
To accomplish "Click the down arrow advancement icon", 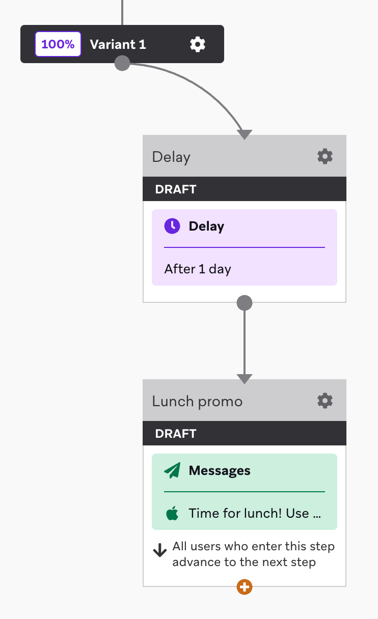I will click(x=160, y=550).
